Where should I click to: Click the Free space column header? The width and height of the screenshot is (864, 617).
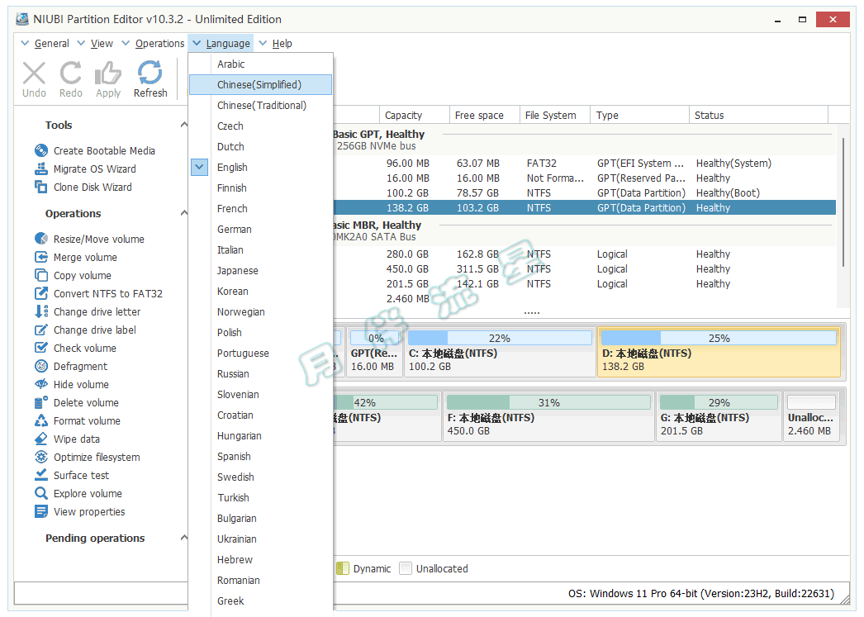pyautogui.click(x=485, y=115)
